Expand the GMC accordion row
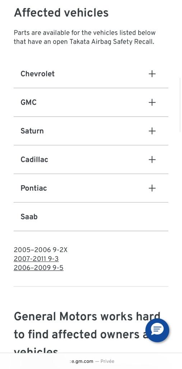This screenshot has height=369, width=182. coord(91,102)
